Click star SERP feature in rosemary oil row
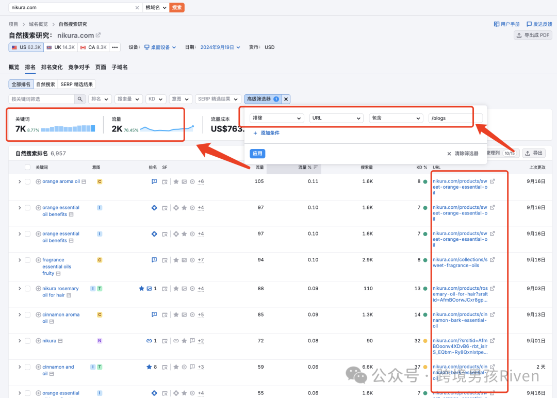Viewport: 557px width, 398px height. pyautogui.click(x=176, y=289)
